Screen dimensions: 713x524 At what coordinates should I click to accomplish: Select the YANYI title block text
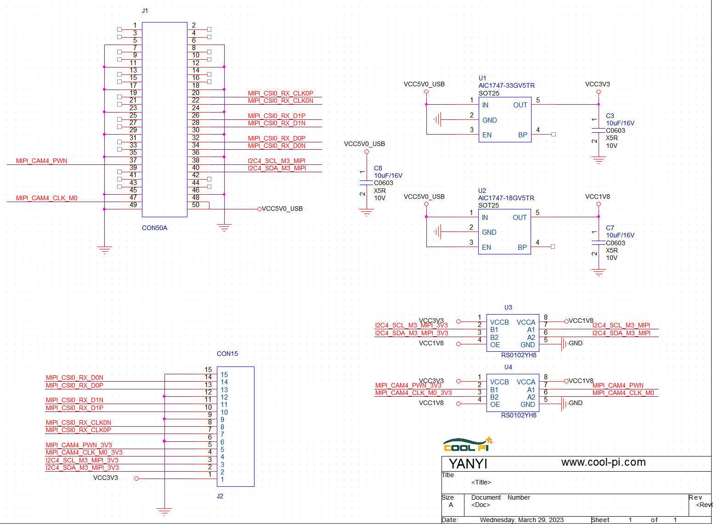click(x=468, y=463)
